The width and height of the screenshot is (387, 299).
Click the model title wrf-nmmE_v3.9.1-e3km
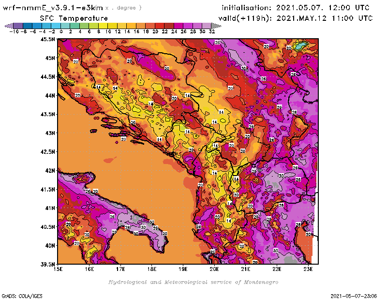[x=53, y=8]
